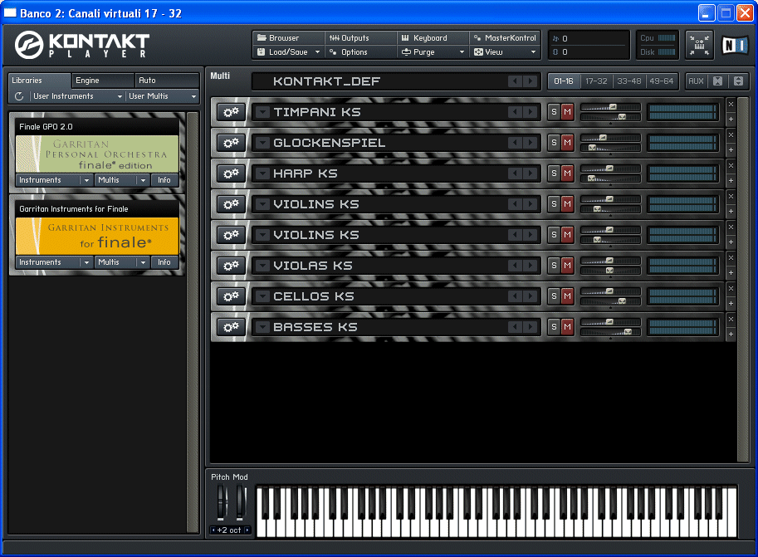758x557 pixels.
Task: Open Finale GPO 2.0 Instruments dropdown
Action: click(54, 180)
